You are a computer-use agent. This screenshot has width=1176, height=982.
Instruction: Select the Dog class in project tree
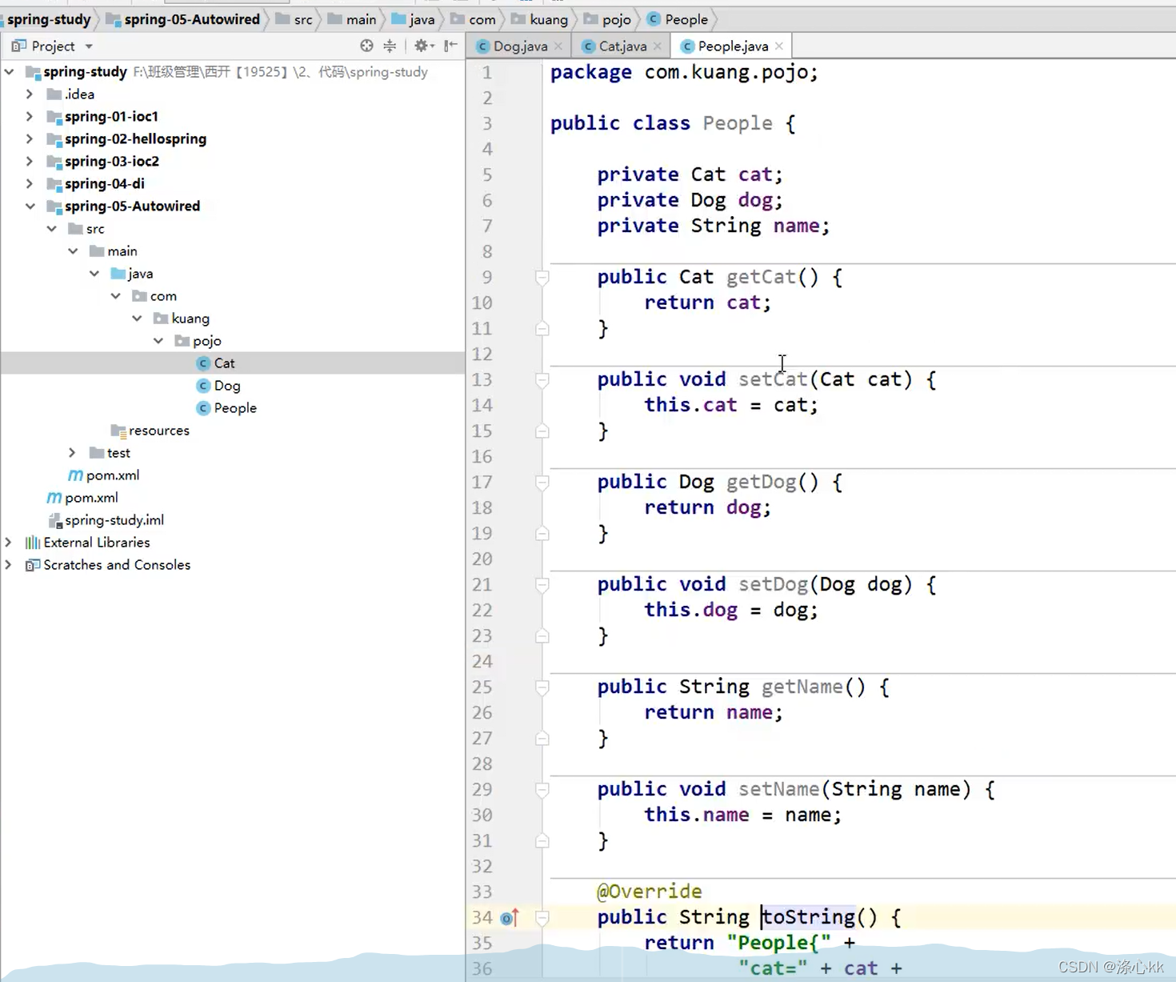(x=227, y=386)
